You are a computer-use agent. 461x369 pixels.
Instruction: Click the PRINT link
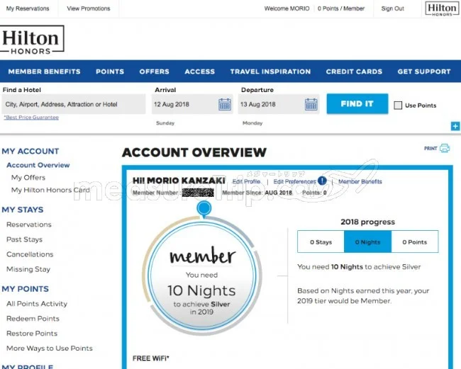tap(431, 148)
